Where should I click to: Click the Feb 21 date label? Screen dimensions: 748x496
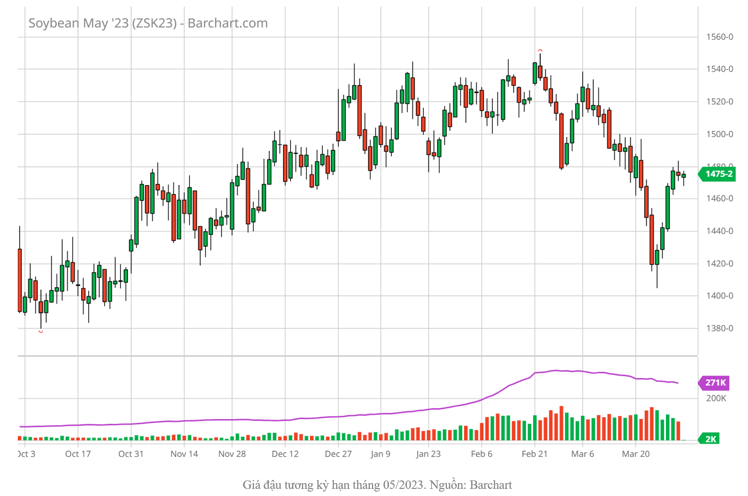[x=534, y=454]
